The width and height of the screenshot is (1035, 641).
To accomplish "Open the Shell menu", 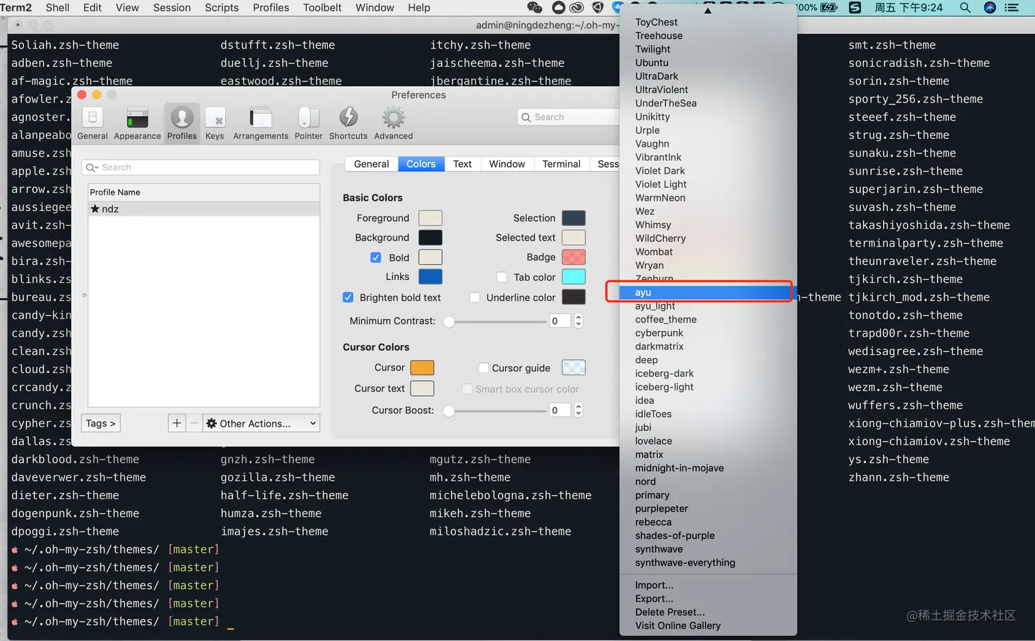I will tap(57, 8).
